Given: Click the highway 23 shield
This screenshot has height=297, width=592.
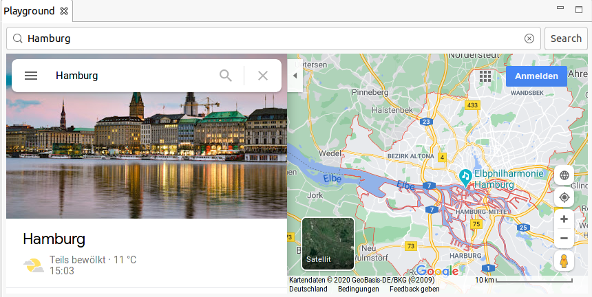Looking at the screenshot, I should [426, 122].
